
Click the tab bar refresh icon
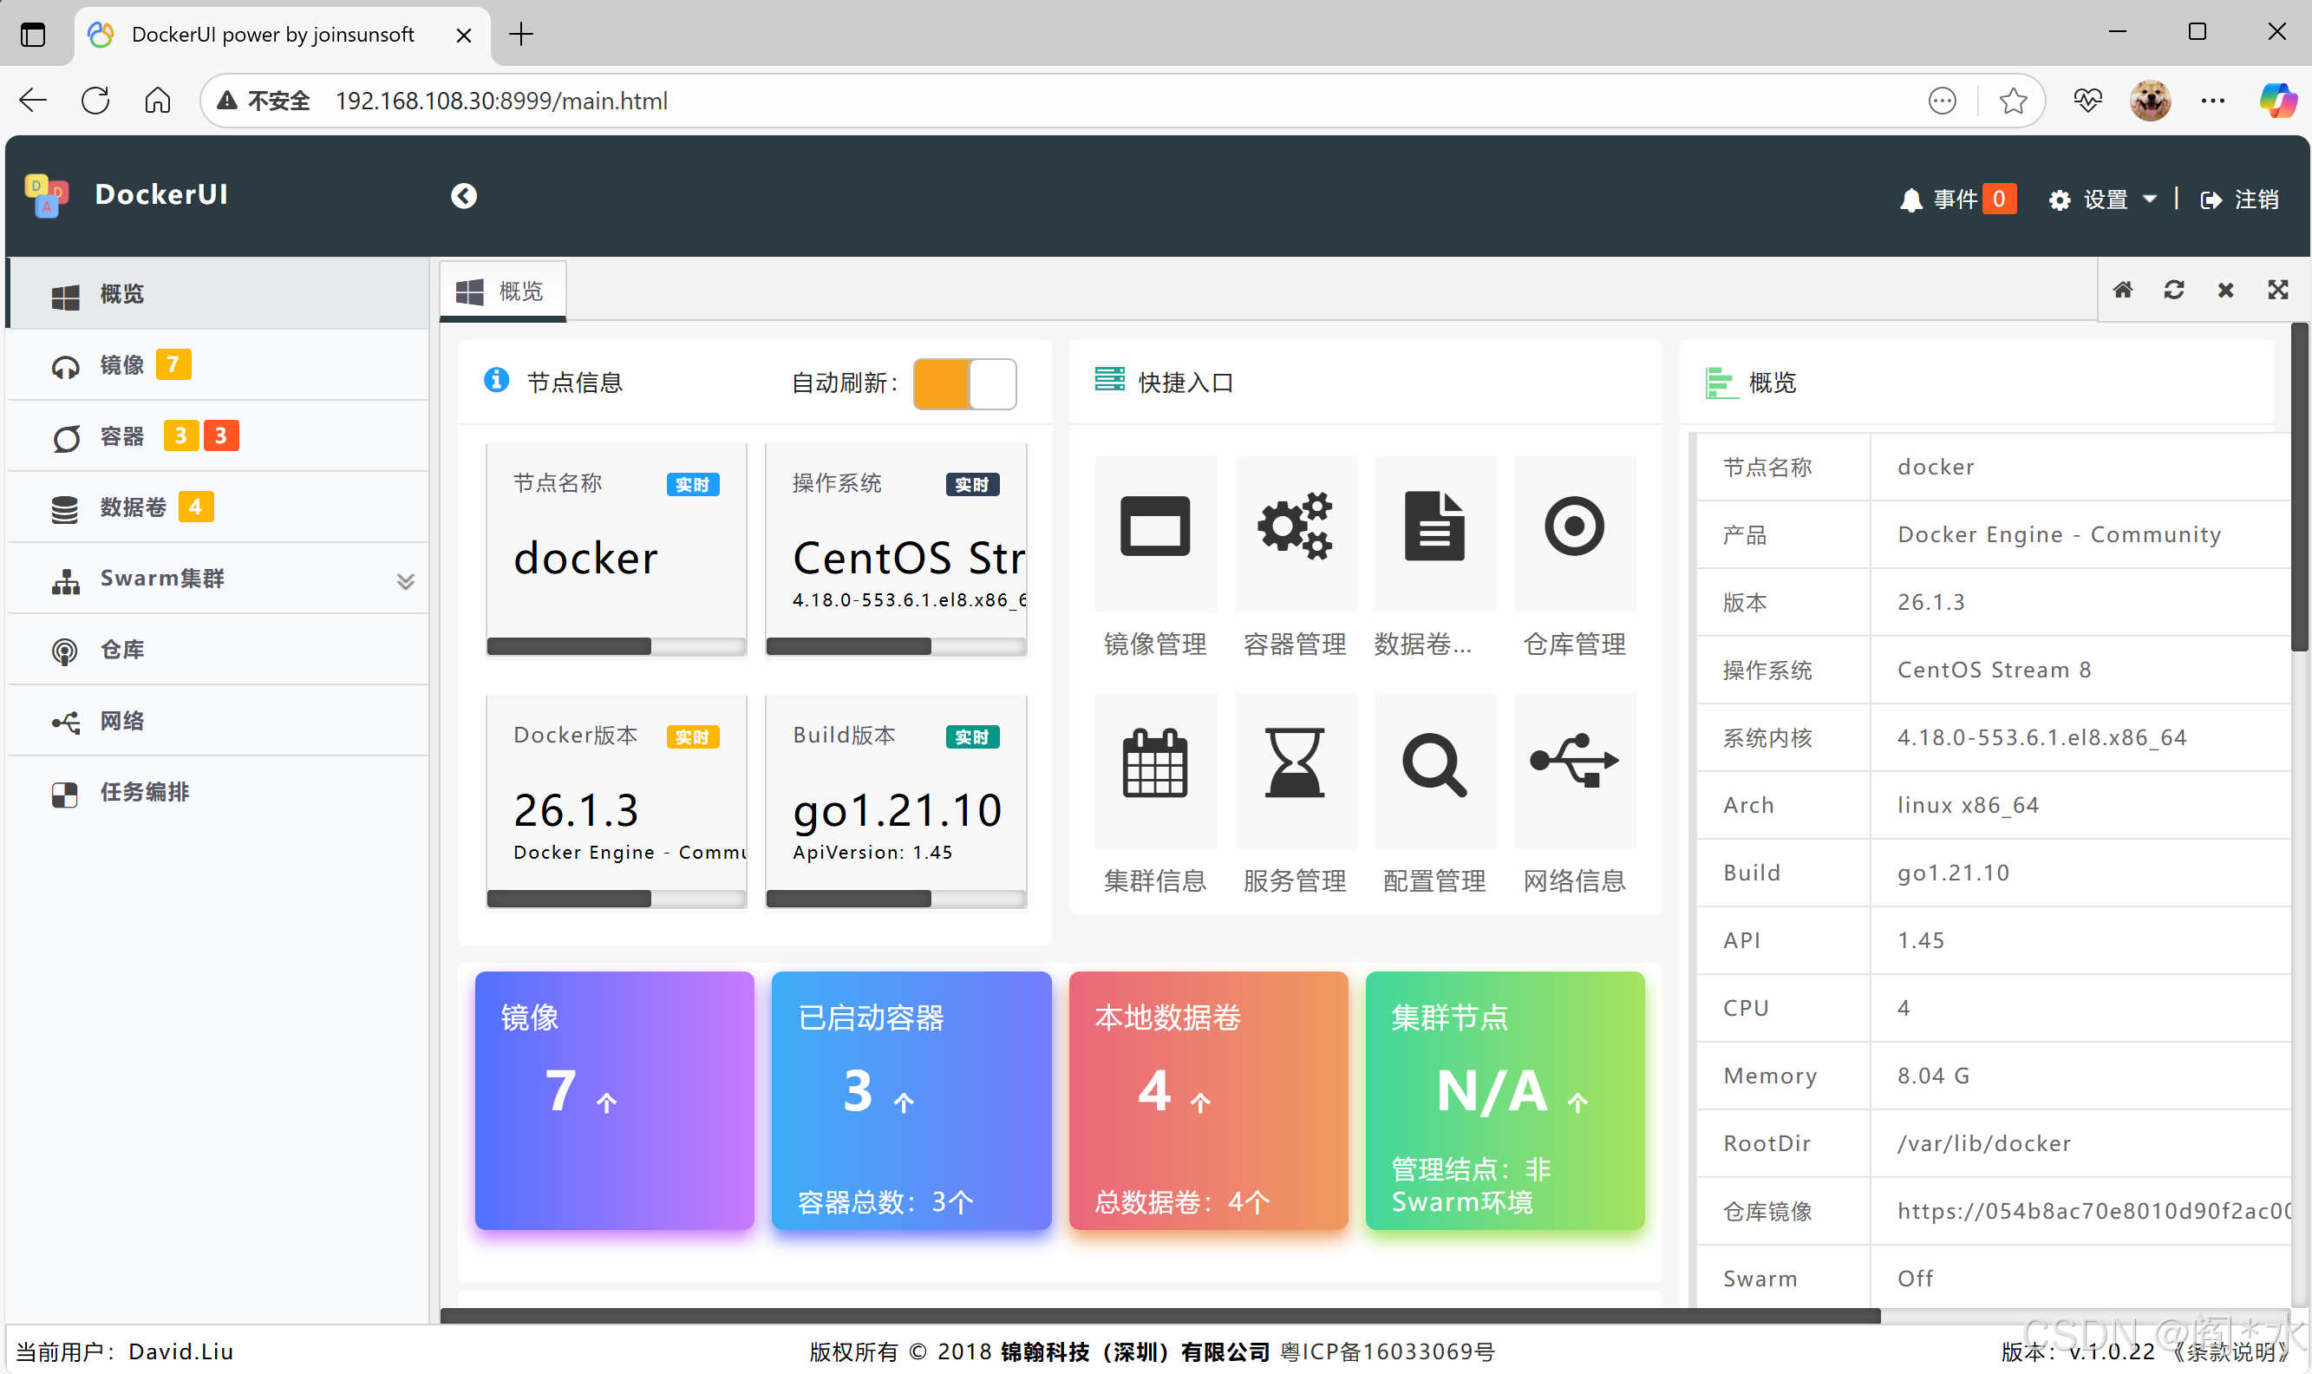(2173, 291)
